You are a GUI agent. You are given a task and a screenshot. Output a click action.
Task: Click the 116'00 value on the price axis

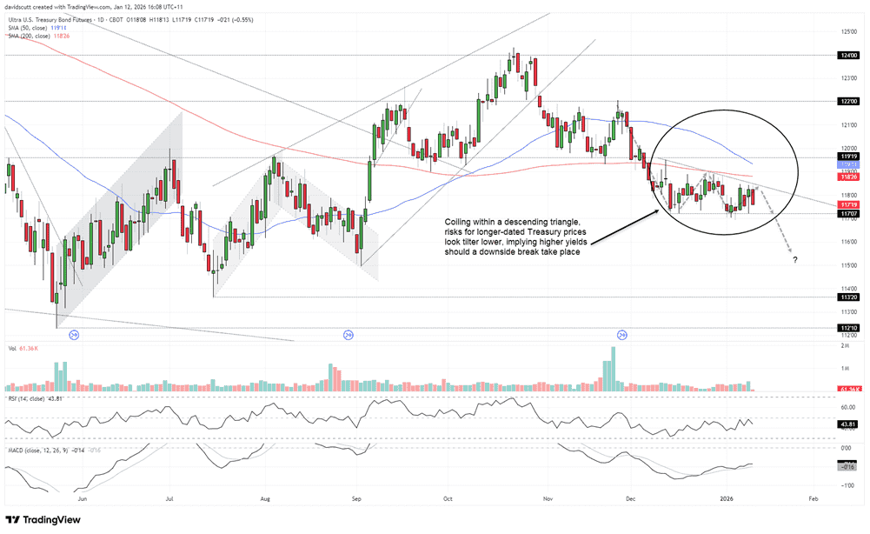click(x=849, y=242)
